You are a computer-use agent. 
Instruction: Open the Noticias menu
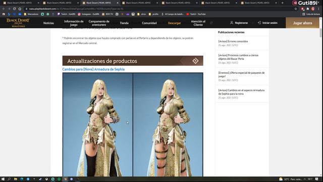coord(48,23)
